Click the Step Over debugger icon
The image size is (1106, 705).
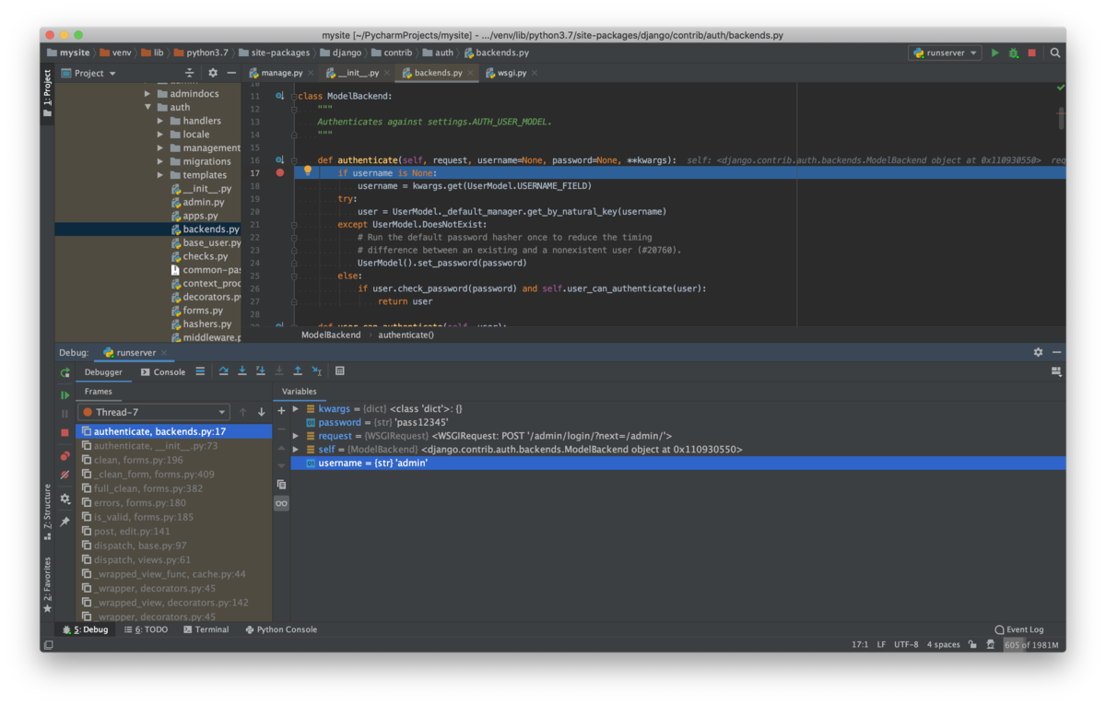click(x=223, y=371)
